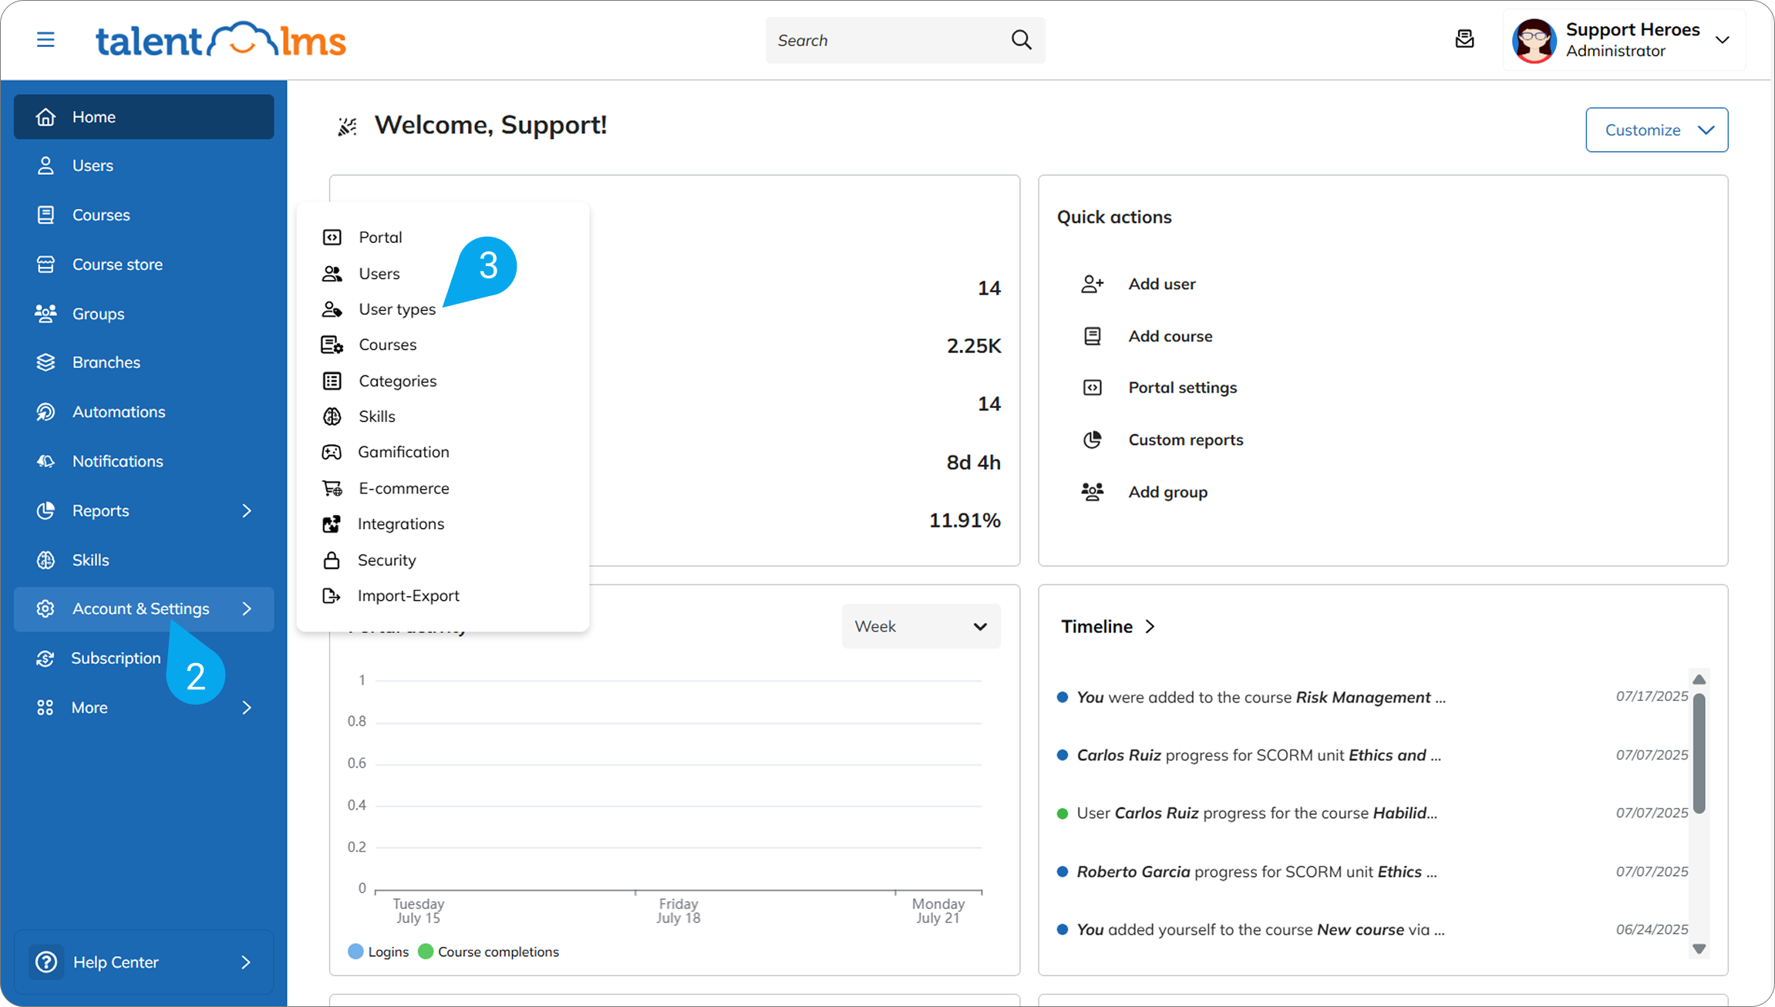The width and height of the screenshot is (1775, 1007).
Task: Click the Timeline scrollbar thumb
Action: pyautogui.click(x=1699, y=753)
